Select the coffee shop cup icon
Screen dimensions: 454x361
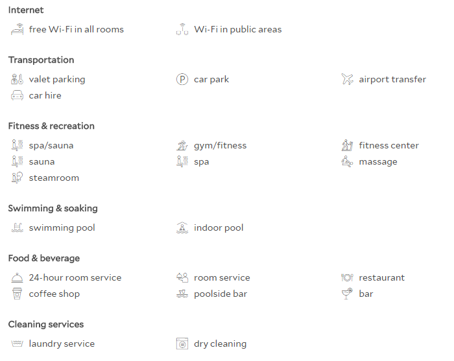click(17, 294)
